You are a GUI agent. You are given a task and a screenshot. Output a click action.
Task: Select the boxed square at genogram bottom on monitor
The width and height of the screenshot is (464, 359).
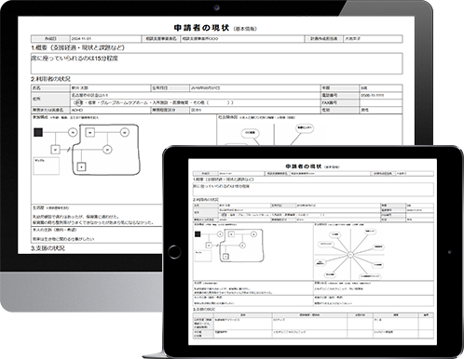coord(82,166)
